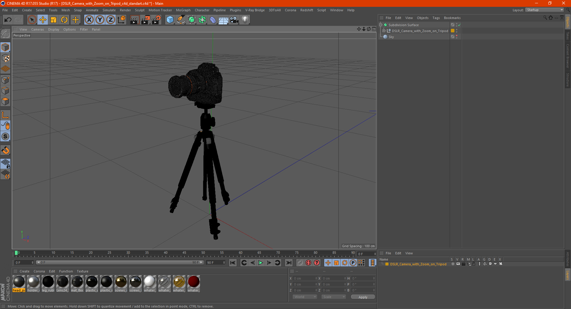This screenshot has height=309, width=571.
Task: Toggle Subdivision Surface enable checkmark
Action: (x=459, y=25)
